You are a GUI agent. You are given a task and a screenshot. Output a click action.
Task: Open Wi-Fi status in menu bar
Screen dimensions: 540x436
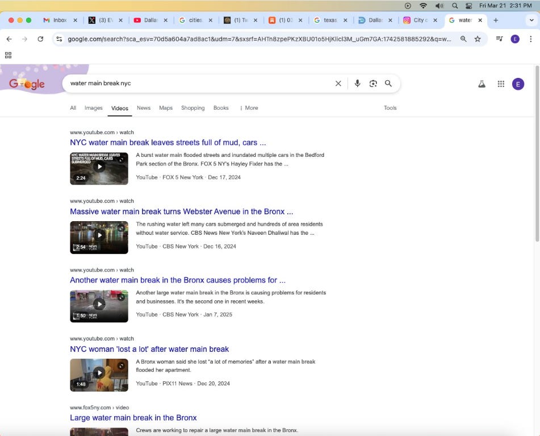tap(423, 6)
